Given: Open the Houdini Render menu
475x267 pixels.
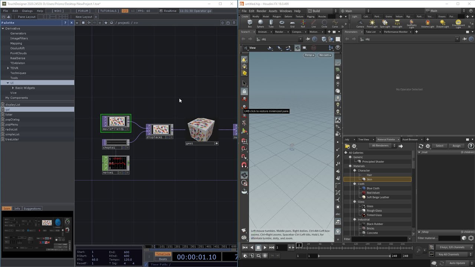Looking at the screenshot, I should coord(261,11).
